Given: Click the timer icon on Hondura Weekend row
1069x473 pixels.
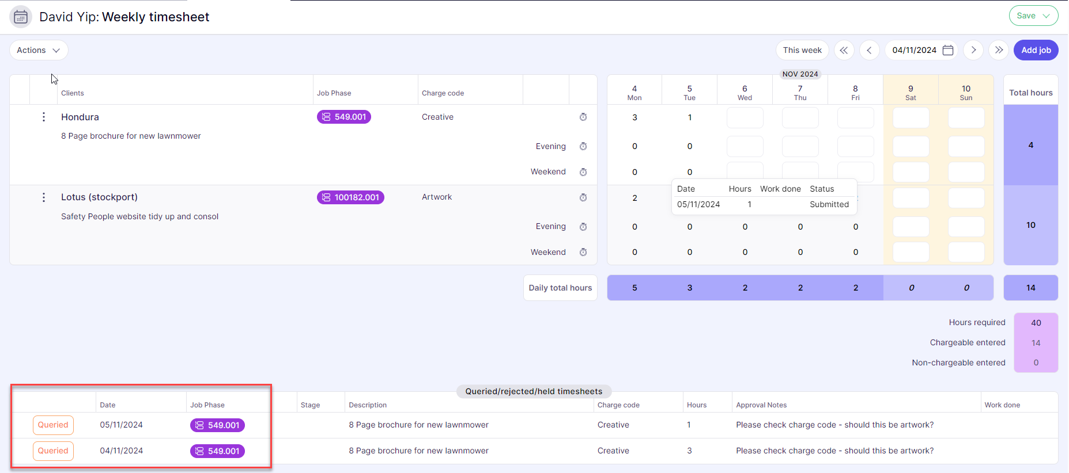Looking at the screenshot, I should tap(583, 172).
